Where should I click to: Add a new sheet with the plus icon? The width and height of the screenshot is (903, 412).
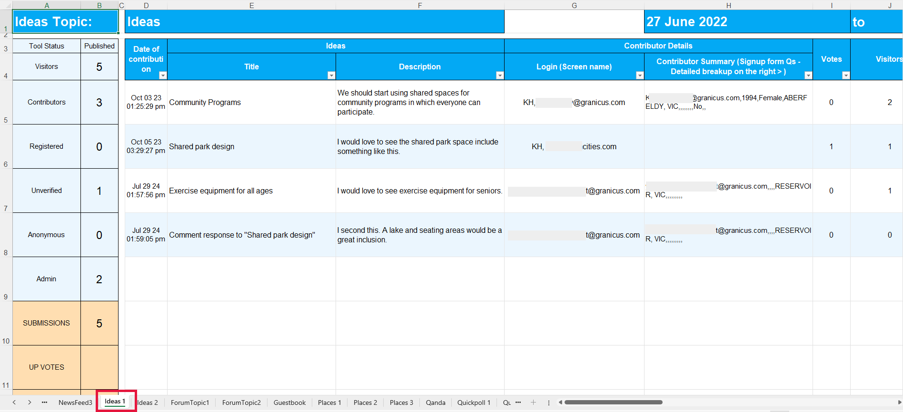(533, 402)
